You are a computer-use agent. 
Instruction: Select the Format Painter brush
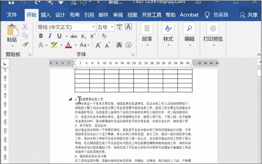pyautogui.click(x=25, y=44)
